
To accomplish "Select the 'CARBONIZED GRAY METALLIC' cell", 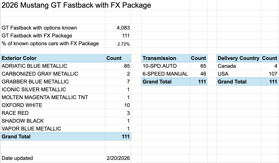I will tap(40, 74).
